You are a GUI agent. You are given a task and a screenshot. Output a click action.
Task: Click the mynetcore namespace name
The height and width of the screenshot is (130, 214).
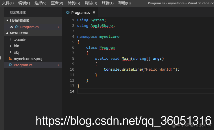point(109,36)
